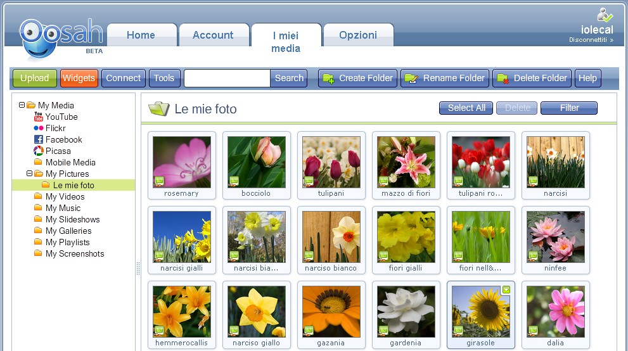Click the Search button
The height and width of the screenshot is (351, 628).
point(289,78)
